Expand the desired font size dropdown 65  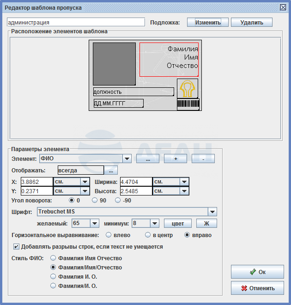[94, 224]
